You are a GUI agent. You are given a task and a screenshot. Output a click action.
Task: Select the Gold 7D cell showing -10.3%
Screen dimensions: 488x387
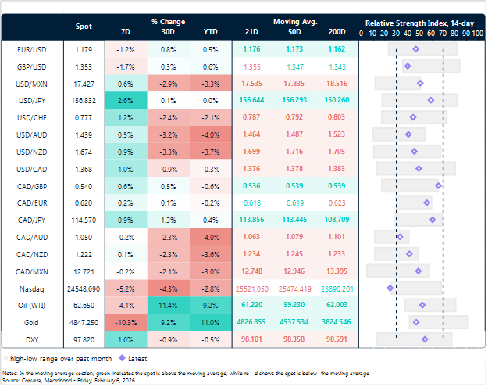126,322
